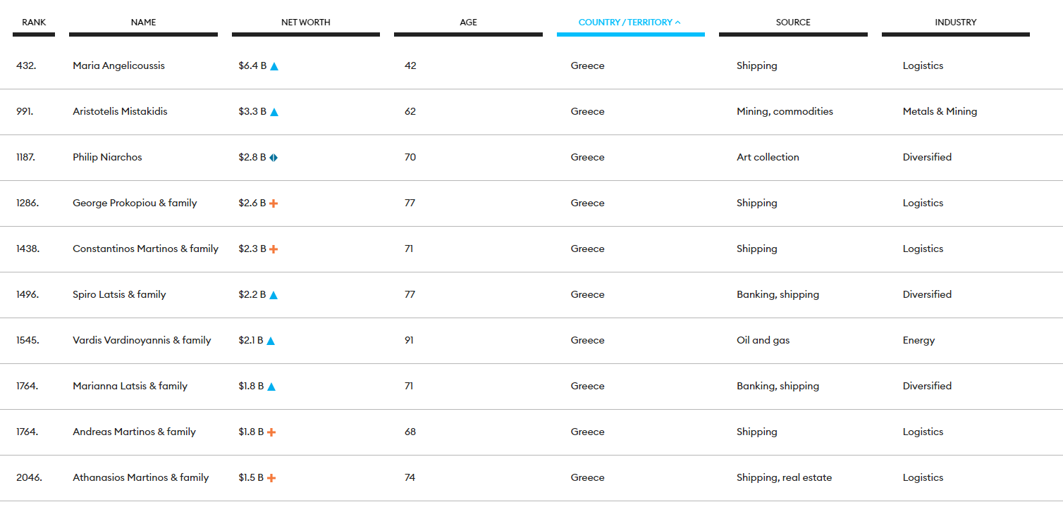Image resolution: width=1063 pixels, height=521 pixels.
Task: Click the unchanged diamond icon beside $2.8 B
Action: (274, 158)
